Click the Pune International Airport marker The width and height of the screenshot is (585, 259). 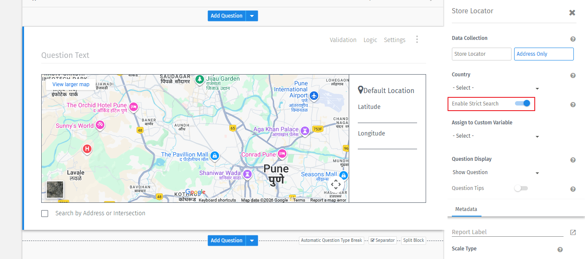[x=314, y=95]
